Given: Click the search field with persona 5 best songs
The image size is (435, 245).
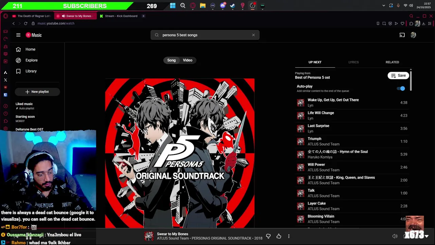Looking at the screenshot, I should [205, 35].
